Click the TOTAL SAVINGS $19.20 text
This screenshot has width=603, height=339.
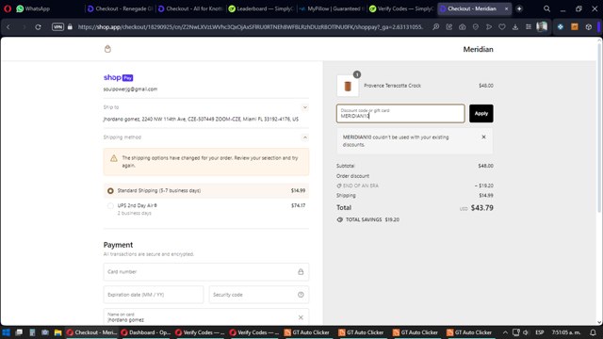tap(372, 219)
